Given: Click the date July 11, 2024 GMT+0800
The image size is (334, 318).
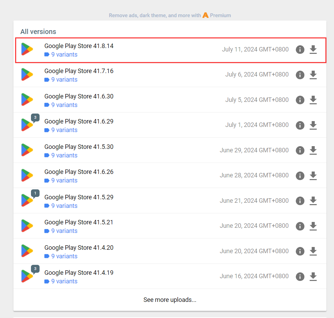Looking at the screenshot, I should coord(255,49).
